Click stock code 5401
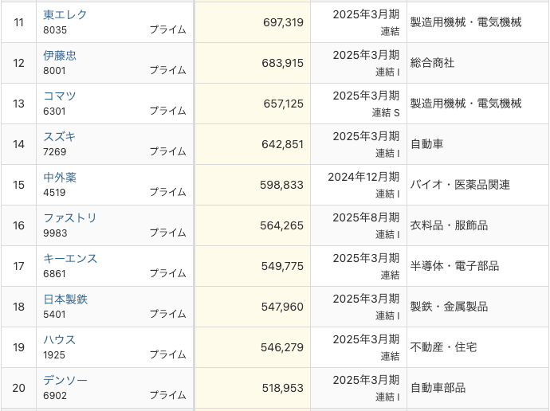Screen dimensions: 550x411 click(x=54, y=315)
